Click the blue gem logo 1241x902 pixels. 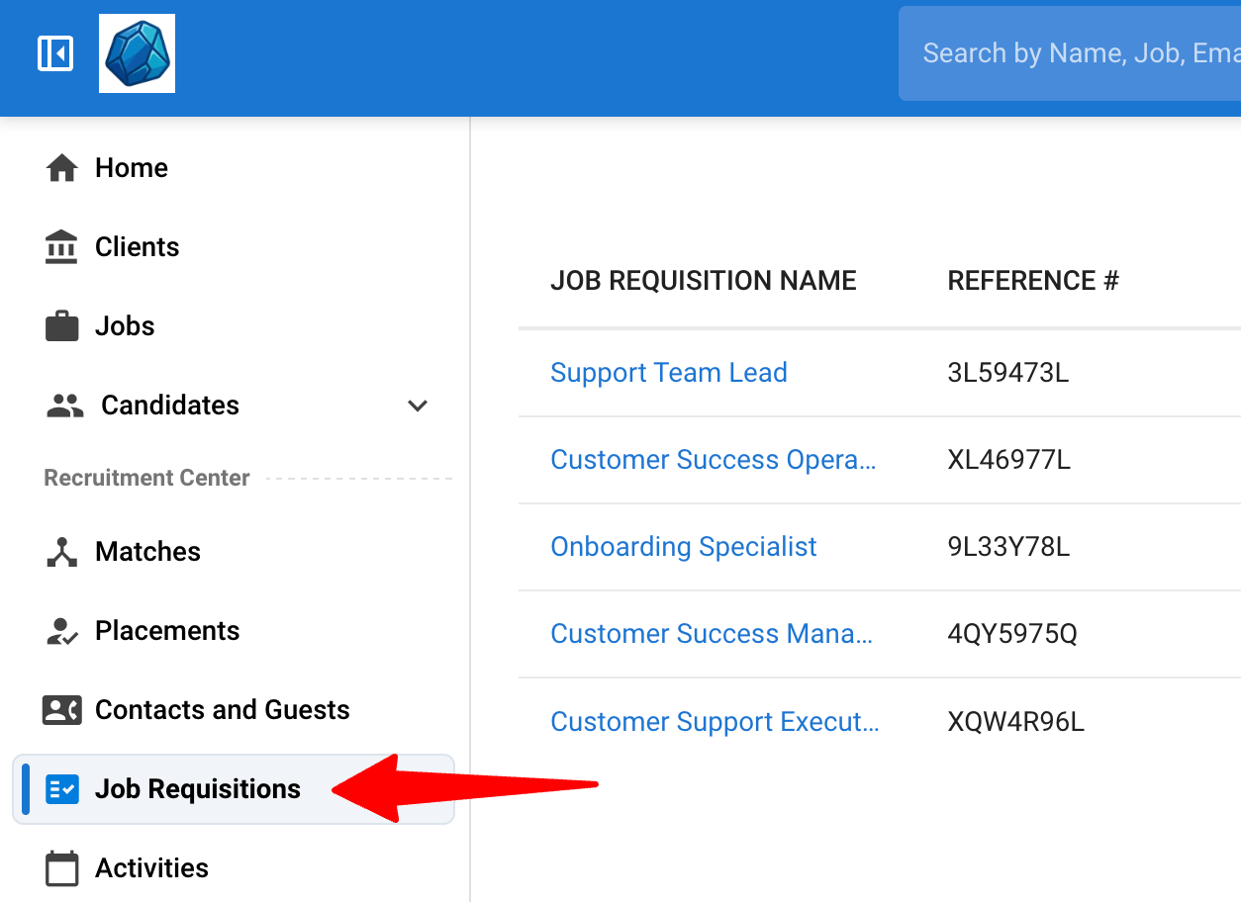[x=138, y=53]
